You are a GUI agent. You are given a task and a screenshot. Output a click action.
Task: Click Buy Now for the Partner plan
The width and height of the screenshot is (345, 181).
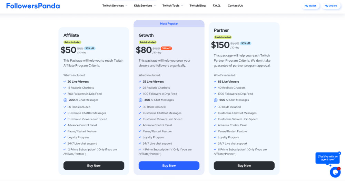[244, 166]
